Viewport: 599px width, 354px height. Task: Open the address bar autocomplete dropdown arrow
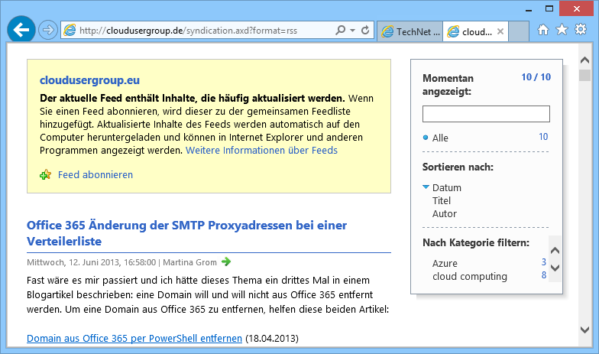point(352,31)
